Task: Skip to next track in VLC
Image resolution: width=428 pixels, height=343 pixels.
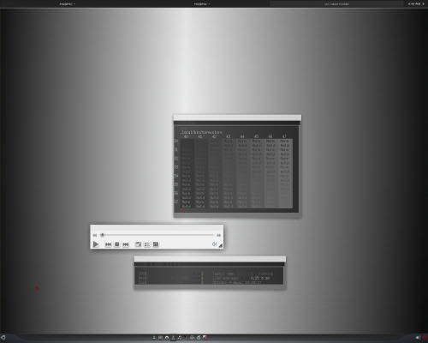Action: [x=126, y=244]
